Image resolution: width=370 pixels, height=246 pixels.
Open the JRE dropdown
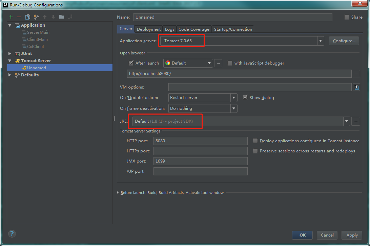point(346,121)
